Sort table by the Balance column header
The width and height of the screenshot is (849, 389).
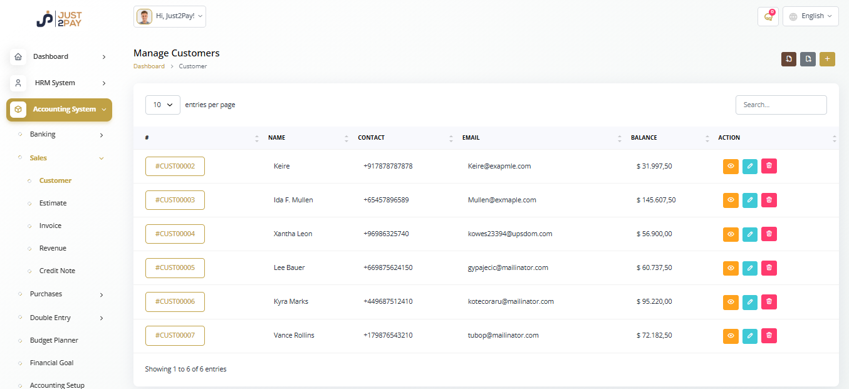(x=644, y=138)
